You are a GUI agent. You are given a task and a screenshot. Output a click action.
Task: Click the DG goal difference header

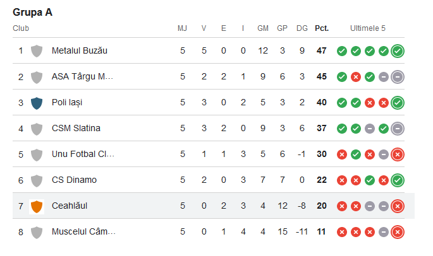pyautogui.click(x=302, y=28)
